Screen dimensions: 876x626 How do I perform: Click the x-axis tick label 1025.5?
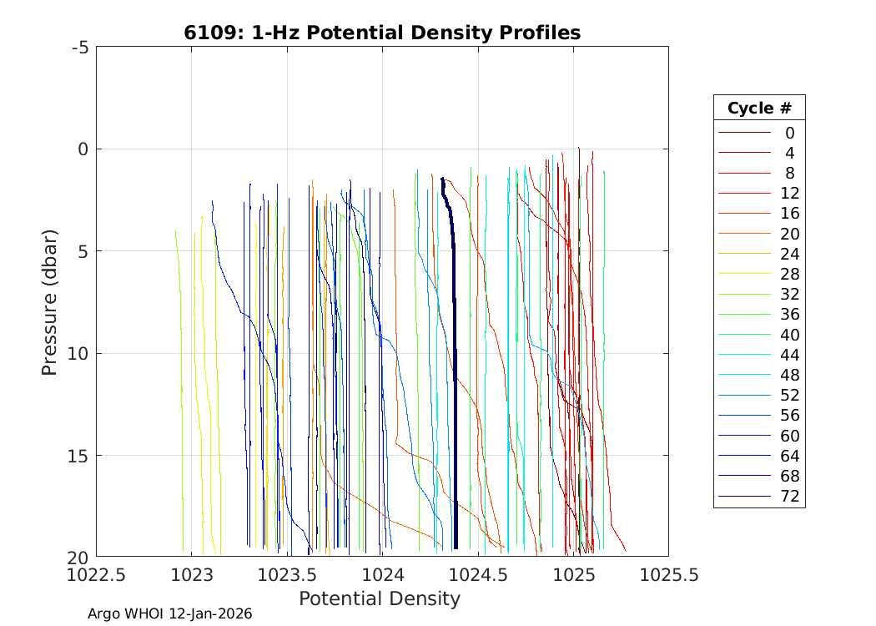click(667, 575)
